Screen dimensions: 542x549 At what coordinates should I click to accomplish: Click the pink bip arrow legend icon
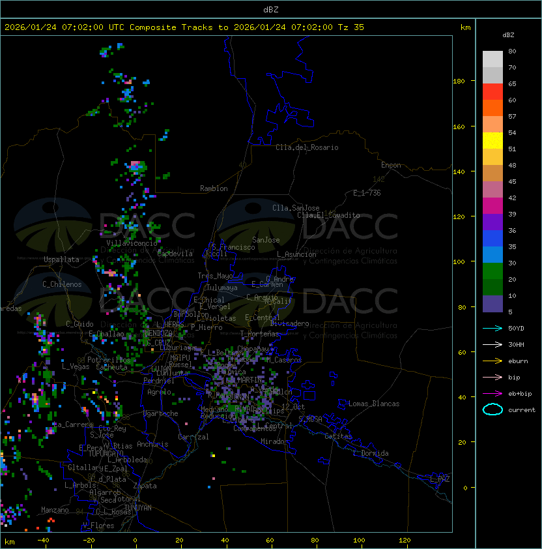[x=492, y=377]
